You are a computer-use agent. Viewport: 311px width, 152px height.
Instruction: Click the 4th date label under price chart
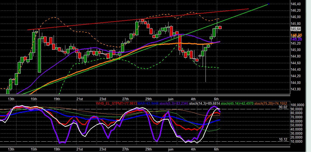coord(193,99)
